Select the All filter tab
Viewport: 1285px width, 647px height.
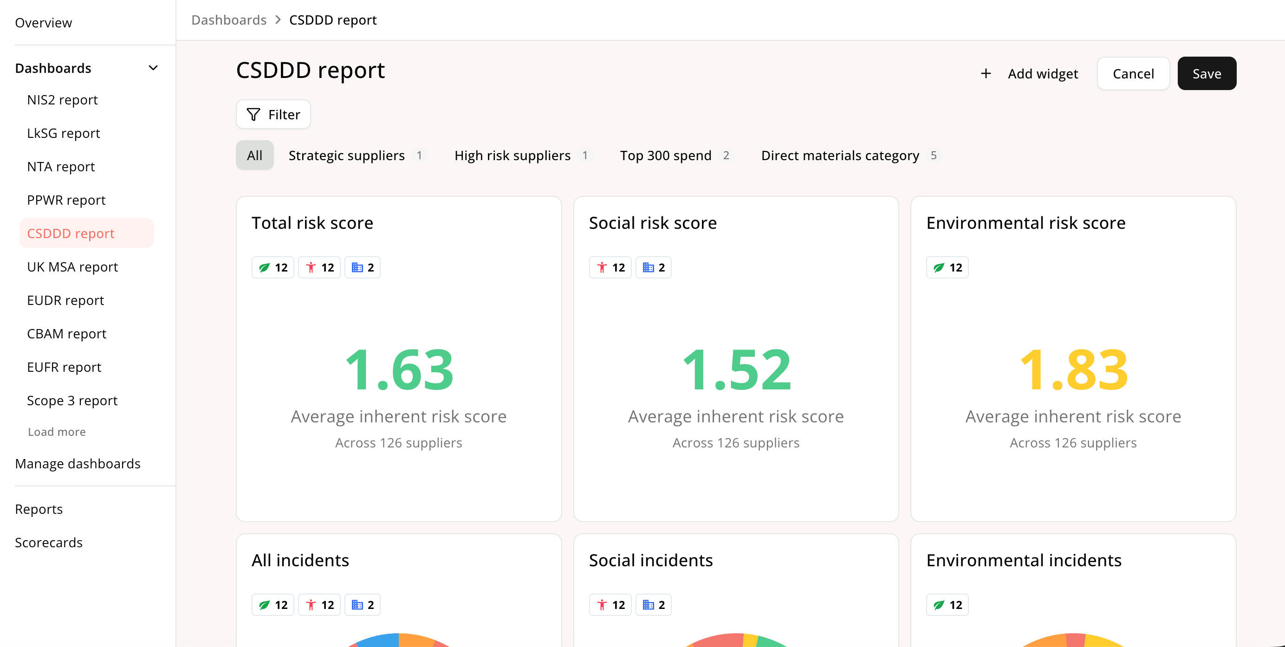pos(254,155)
